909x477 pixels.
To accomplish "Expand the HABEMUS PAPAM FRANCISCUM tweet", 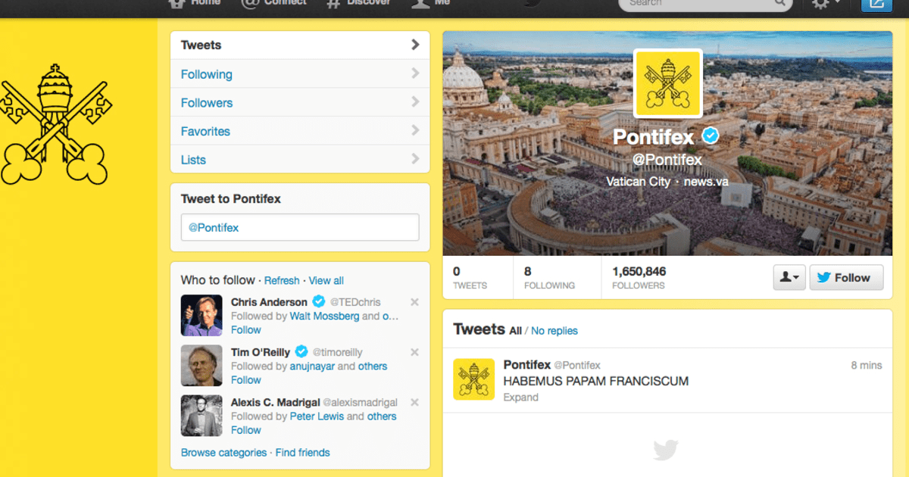I will click(x=520, y=397).
